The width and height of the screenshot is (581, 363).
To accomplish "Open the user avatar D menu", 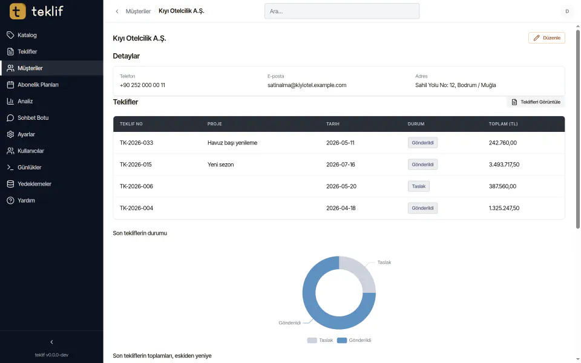I will (x=567, y=11).
